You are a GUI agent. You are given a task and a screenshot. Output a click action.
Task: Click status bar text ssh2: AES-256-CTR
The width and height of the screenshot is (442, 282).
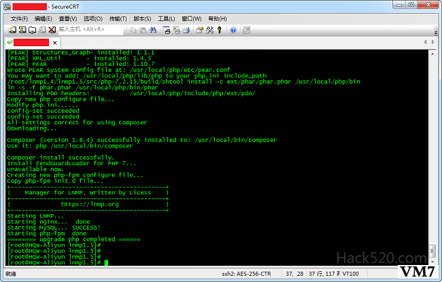(x=246, y=274)
